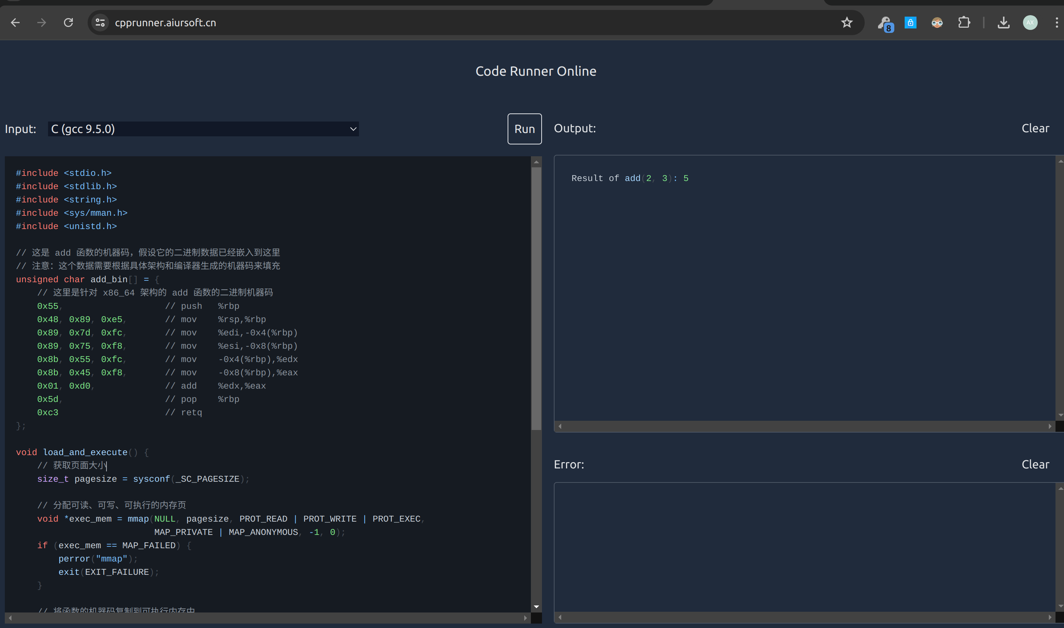Open the blue lock extension icon
The height and width of the screenshot is (628, 1064).
click(910, 23)
